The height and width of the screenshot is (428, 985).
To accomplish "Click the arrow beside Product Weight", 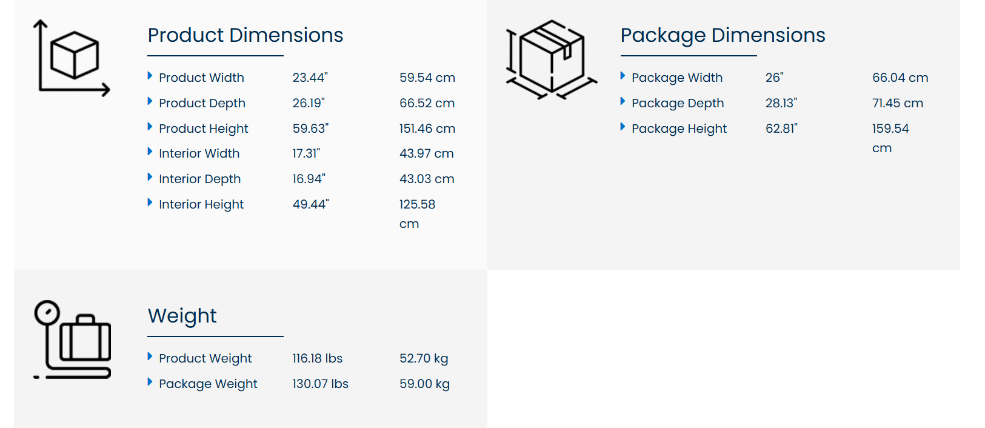I will (x=150, y=356).
